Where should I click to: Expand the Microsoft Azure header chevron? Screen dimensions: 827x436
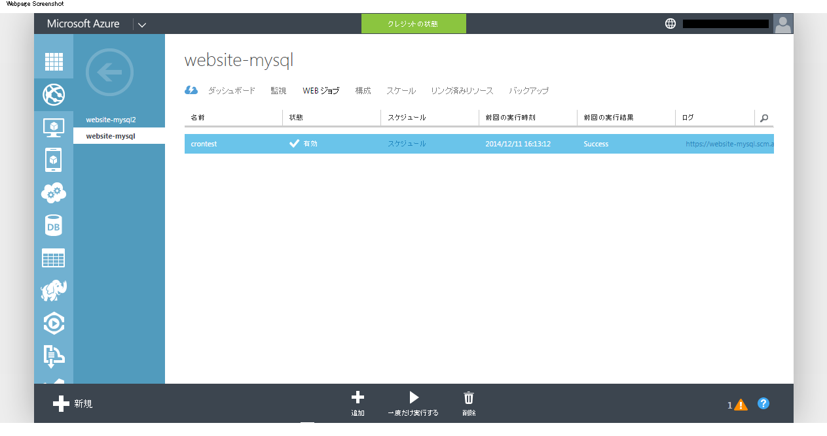(x=142, y=25)
